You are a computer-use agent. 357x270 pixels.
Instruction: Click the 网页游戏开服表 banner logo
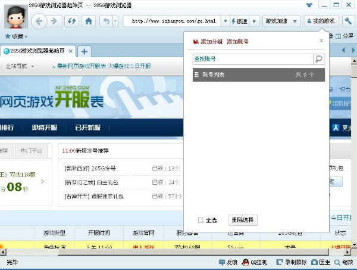[52, 98]
